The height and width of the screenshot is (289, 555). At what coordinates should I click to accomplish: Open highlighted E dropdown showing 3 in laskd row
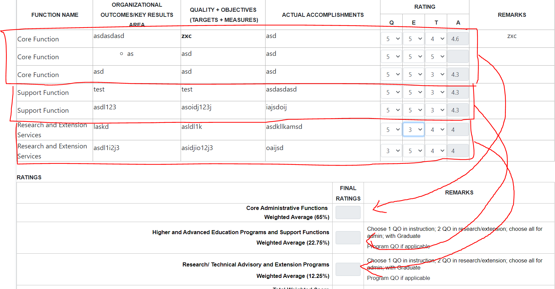pos(414,130)
